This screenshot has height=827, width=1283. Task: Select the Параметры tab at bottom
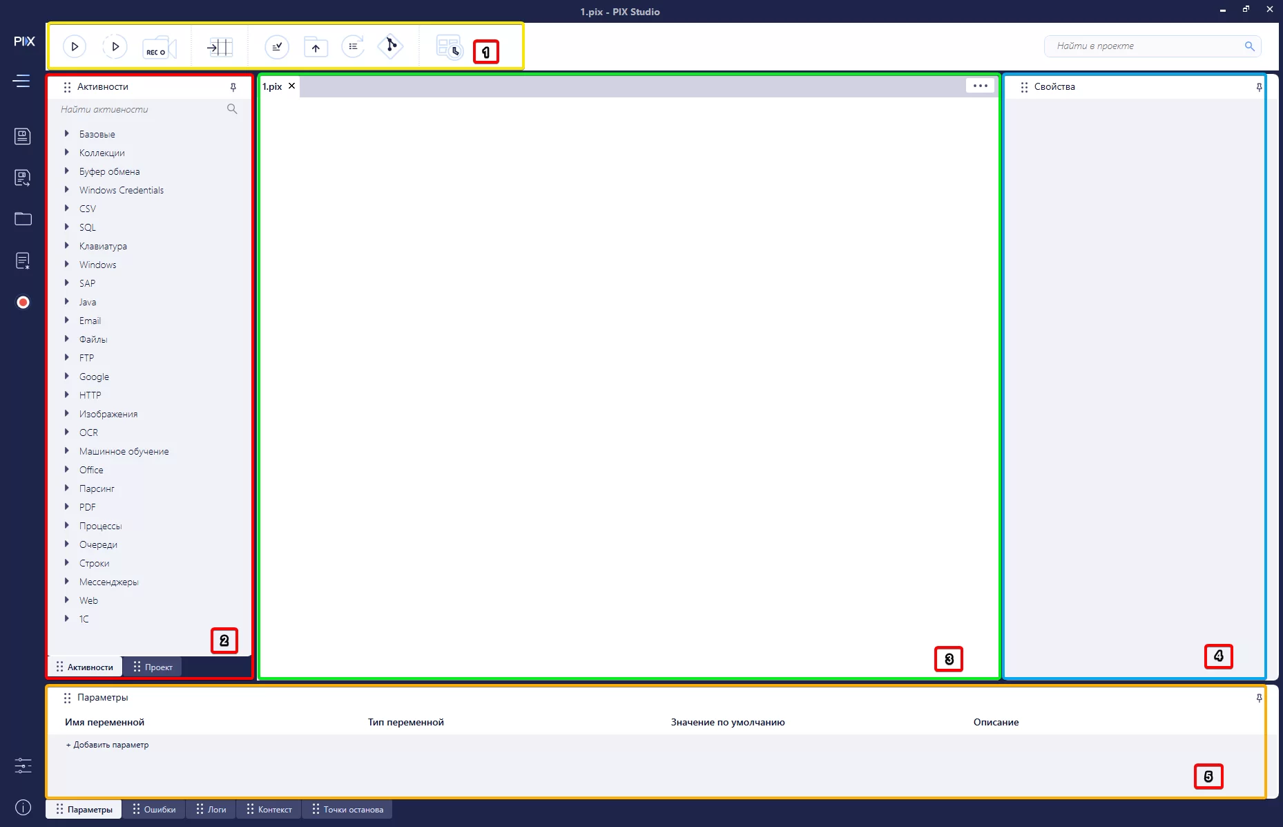[84, 810]
